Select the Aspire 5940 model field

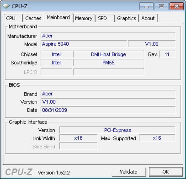click(84, 44)
